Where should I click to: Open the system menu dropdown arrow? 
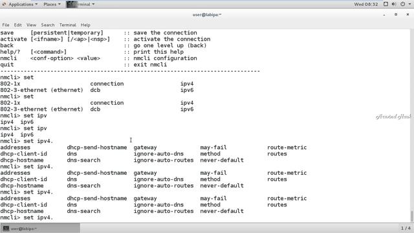[x=409, y=5]
